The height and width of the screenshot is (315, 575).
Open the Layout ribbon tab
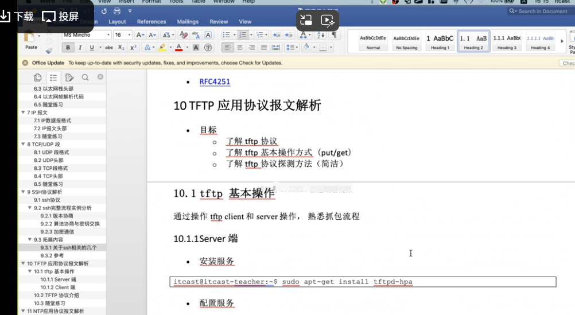tap(117, 22)
